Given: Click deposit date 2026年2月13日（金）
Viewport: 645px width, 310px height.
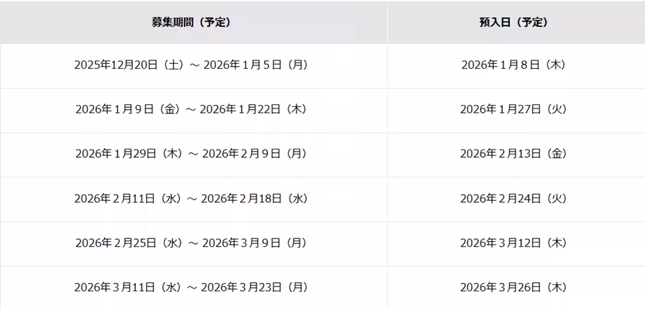Looking at the screenshot, I should [x=513, y=154].
